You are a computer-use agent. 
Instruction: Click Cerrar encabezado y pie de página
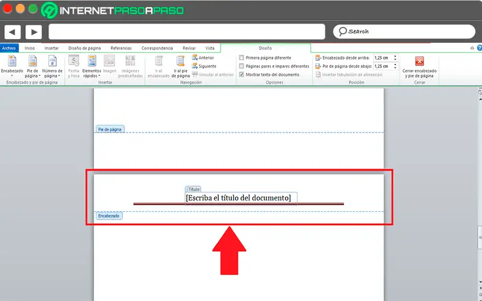pos(419,66)
